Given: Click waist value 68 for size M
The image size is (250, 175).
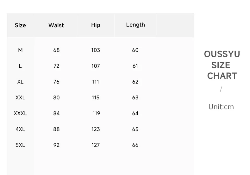Looking at the screenshot, I should [x=56, y=50].
